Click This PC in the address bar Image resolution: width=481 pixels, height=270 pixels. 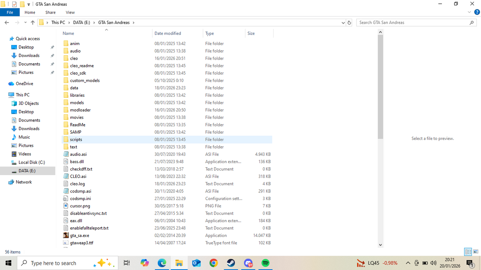click(58, 22)
